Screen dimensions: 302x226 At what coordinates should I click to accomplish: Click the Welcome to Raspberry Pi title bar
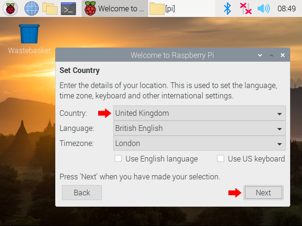172,55
